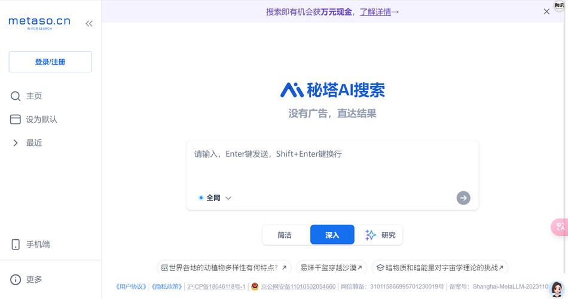Viewport: 568px width, 299px height.
Task: Expand the 最近 recent section
Action: click(x=27, y=143)
